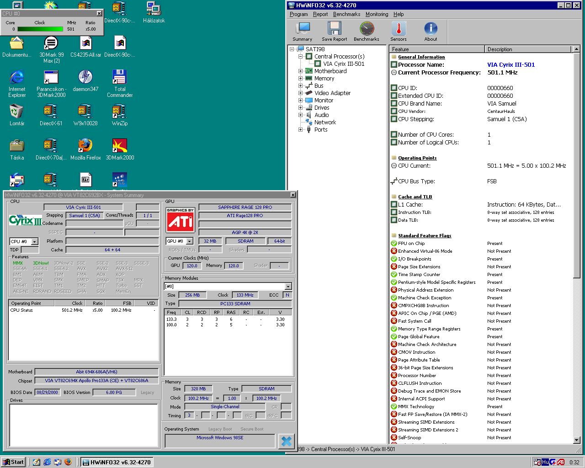This screenshot has height=468, width=585.
Task: Expand the Memory tree node
Action: tap(301, 79)
